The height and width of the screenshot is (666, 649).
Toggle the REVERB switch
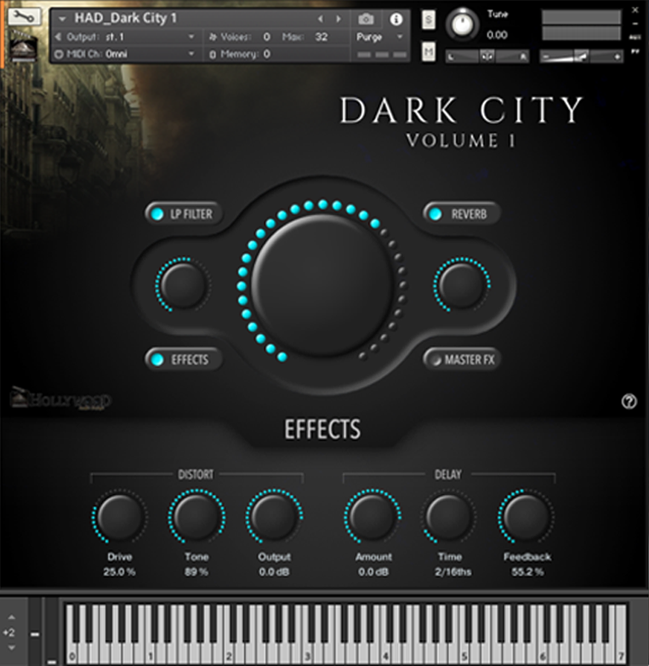pos(461,214)
